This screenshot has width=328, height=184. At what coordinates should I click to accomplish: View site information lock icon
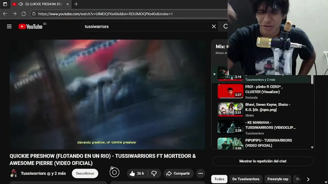coord(34,14)
